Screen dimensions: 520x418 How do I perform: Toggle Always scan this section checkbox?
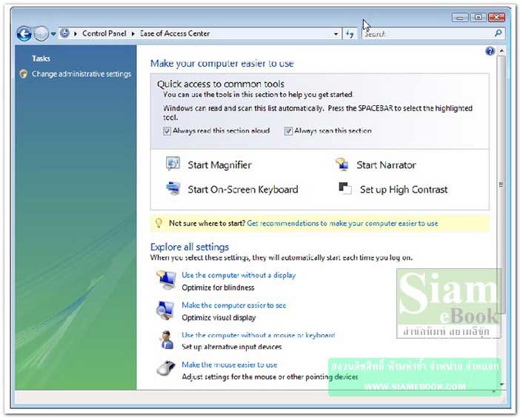coord(288,131)
